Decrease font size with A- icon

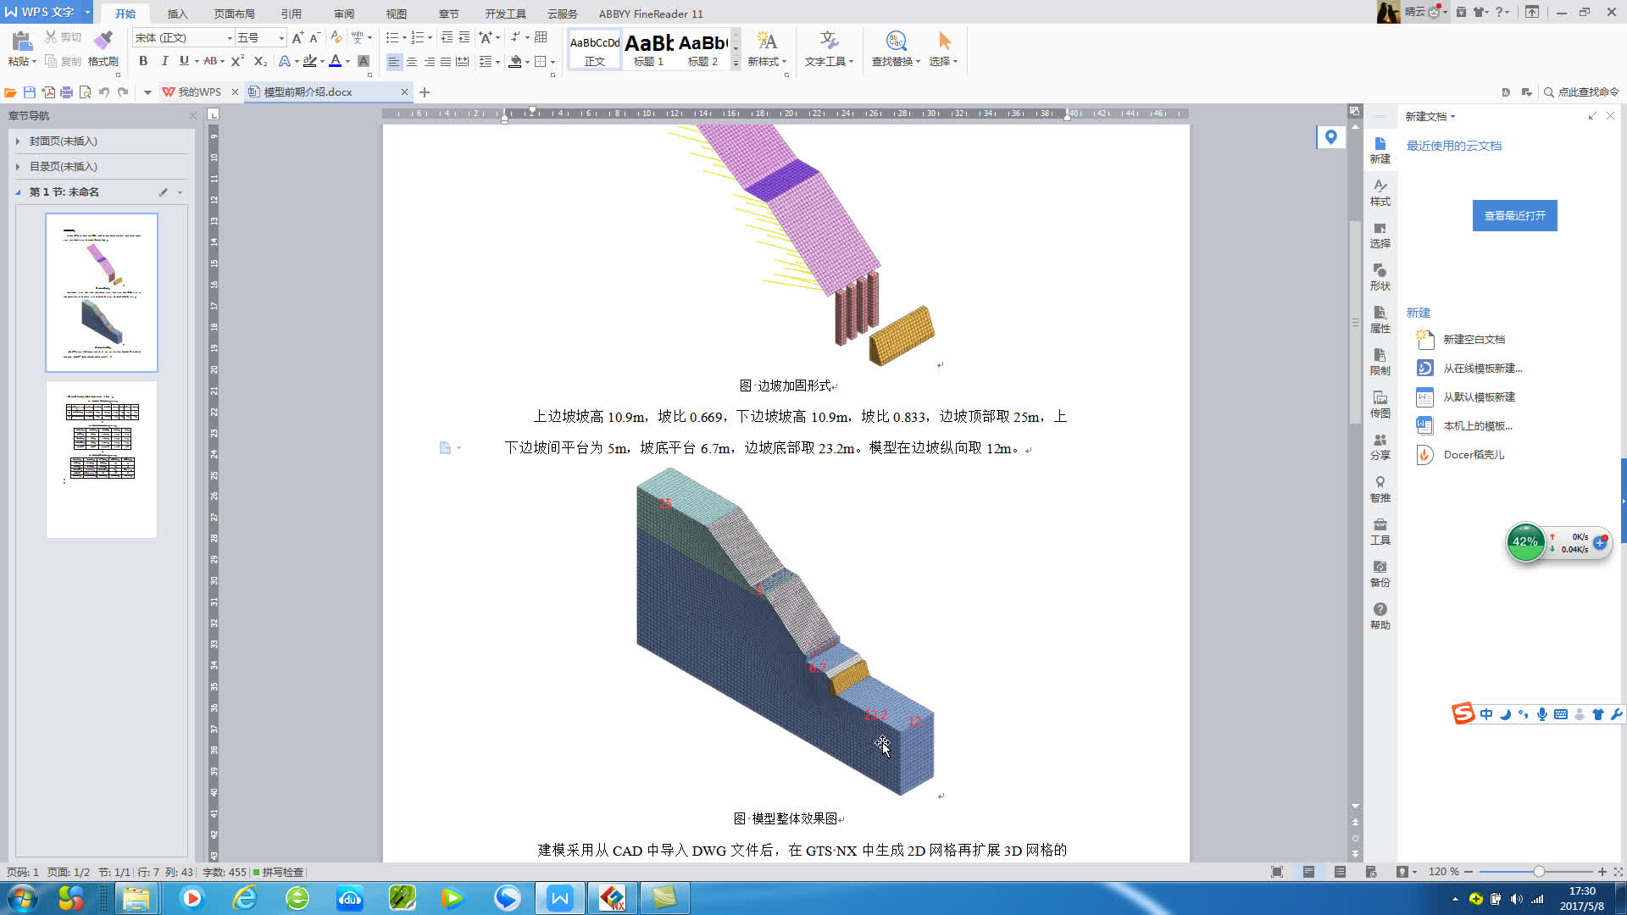tap(314, 37)
